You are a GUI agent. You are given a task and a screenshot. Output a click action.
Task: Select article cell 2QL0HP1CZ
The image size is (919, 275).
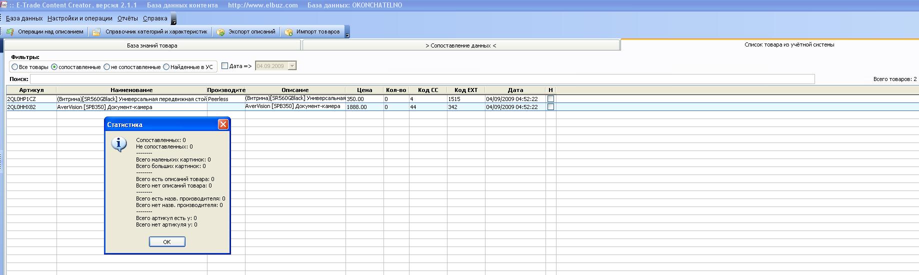31,99
